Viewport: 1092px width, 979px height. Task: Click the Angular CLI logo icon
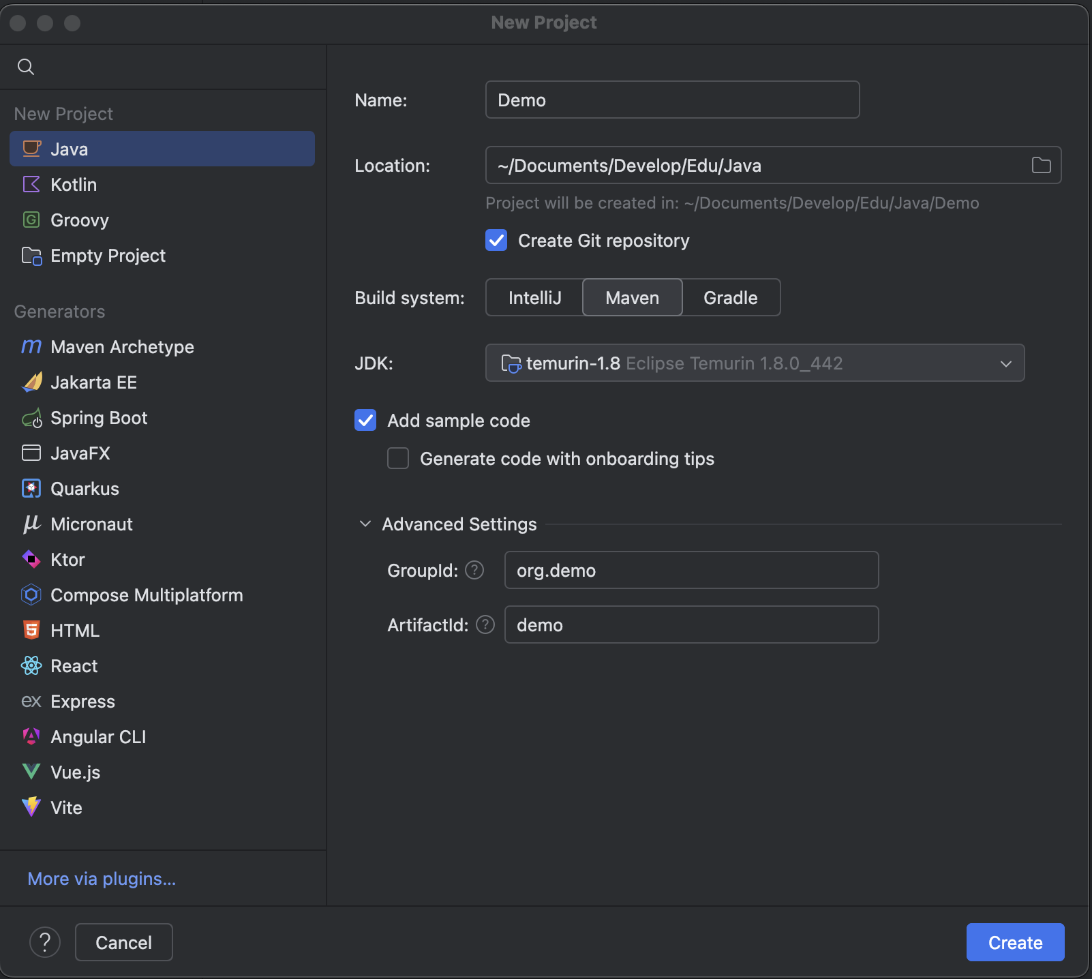(x=31, y=736)
